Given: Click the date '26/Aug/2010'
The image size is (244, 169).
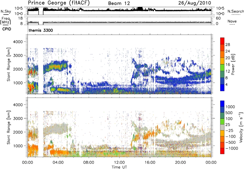Looking at the screenshot, I should (x=195, y=3).
